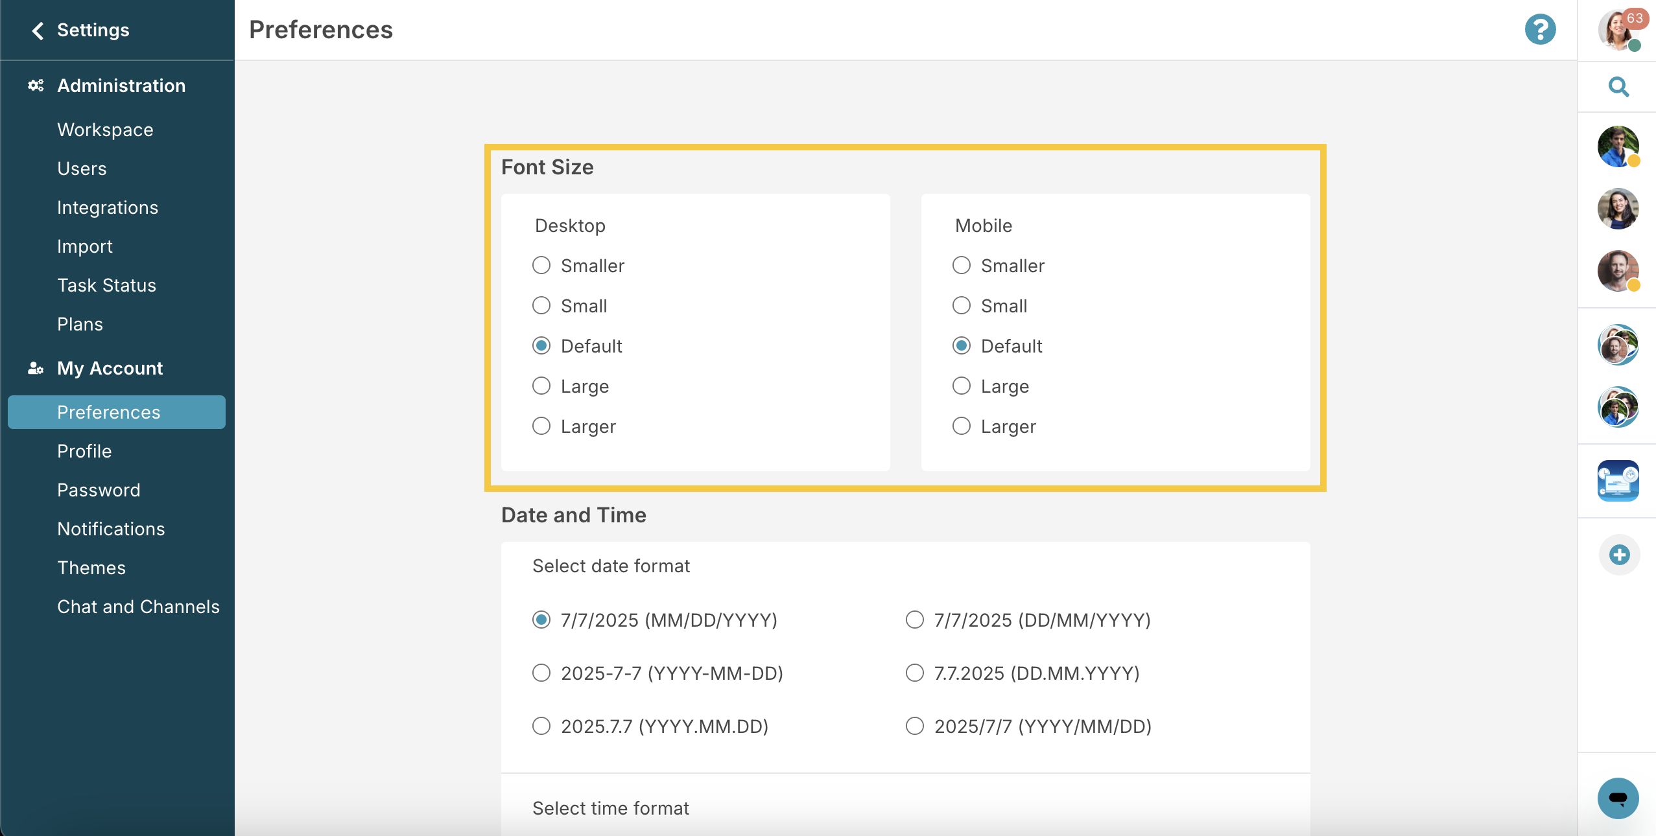Click the Font Size heading
Screen dimensions: 1656x836
coord(547,167)
